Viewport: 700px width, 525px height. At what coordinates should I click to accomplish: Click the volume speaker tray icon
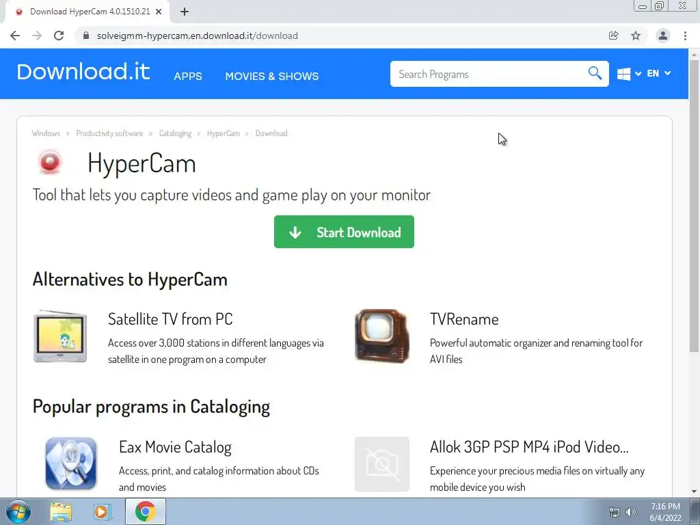tap(631, 512)
